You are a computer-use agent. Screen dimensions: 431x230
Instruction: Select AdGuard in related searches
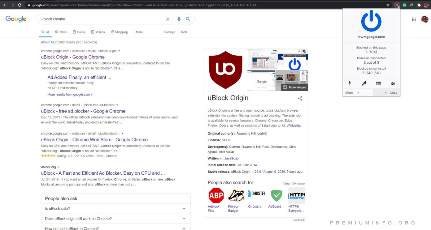276,198
